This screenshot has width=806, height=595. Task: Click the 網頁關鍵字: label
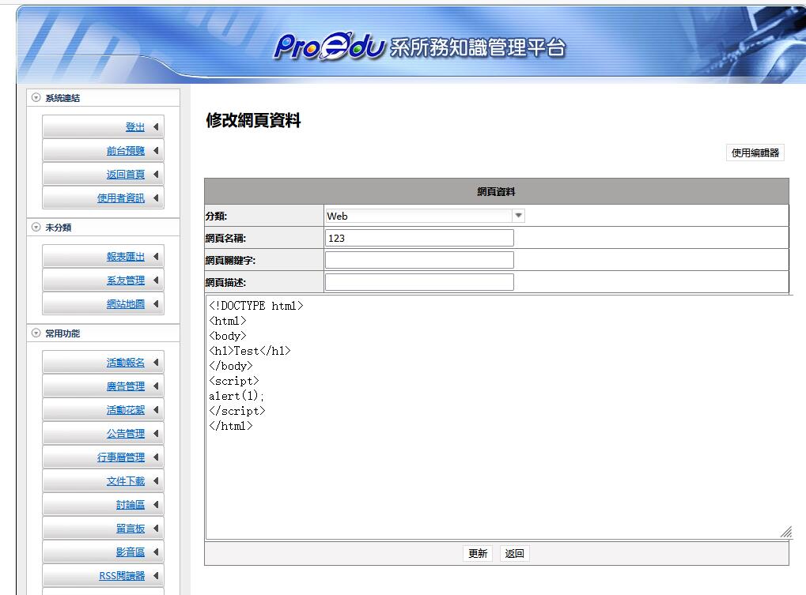(x=230, y=260)
